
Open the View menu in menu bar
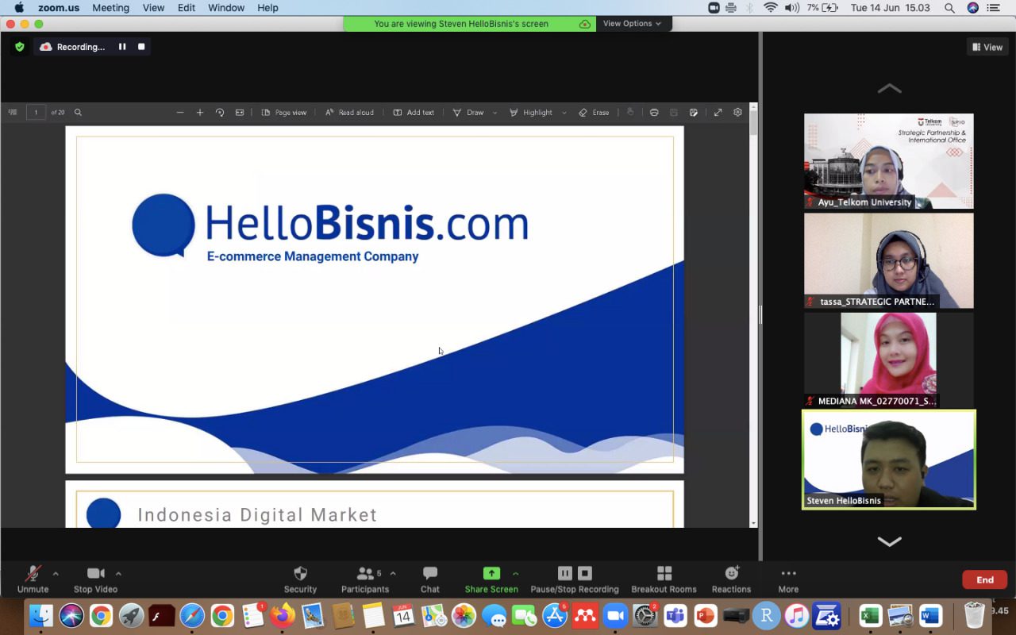[x=153, y=8]
